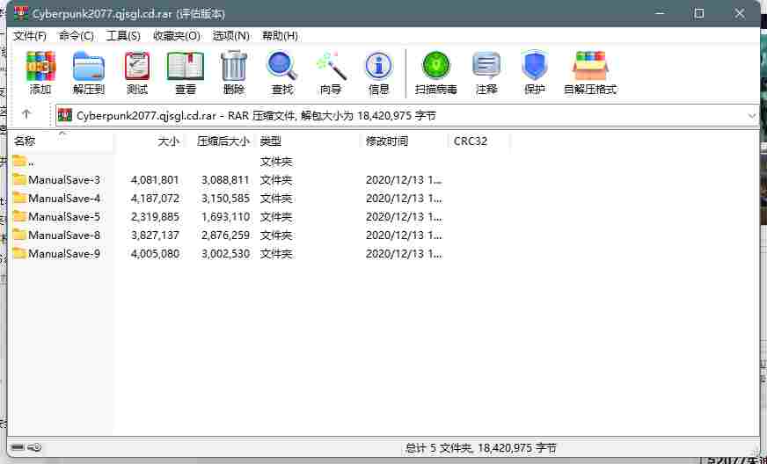The height and width of the screenshot is (464, 767).
Task: Click the ManualSave-3 folder icon
Action: pyautogui.click(x=19, y=179)
